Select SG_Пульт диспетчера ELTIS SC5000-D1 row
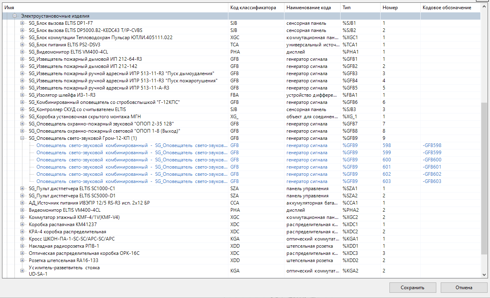The image size is (490, 298). (x=72, y=196)
